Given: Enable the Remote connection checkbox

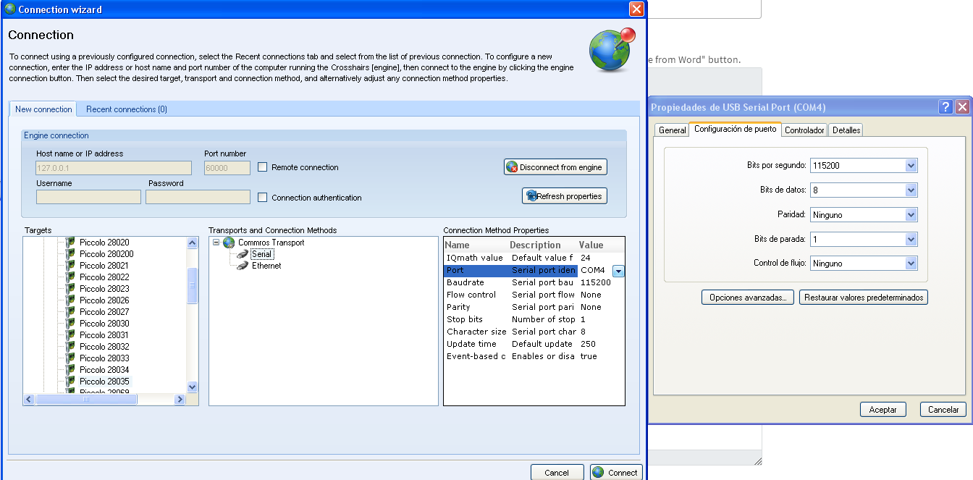Looking at the screenshot, I should tap(263, 167).
